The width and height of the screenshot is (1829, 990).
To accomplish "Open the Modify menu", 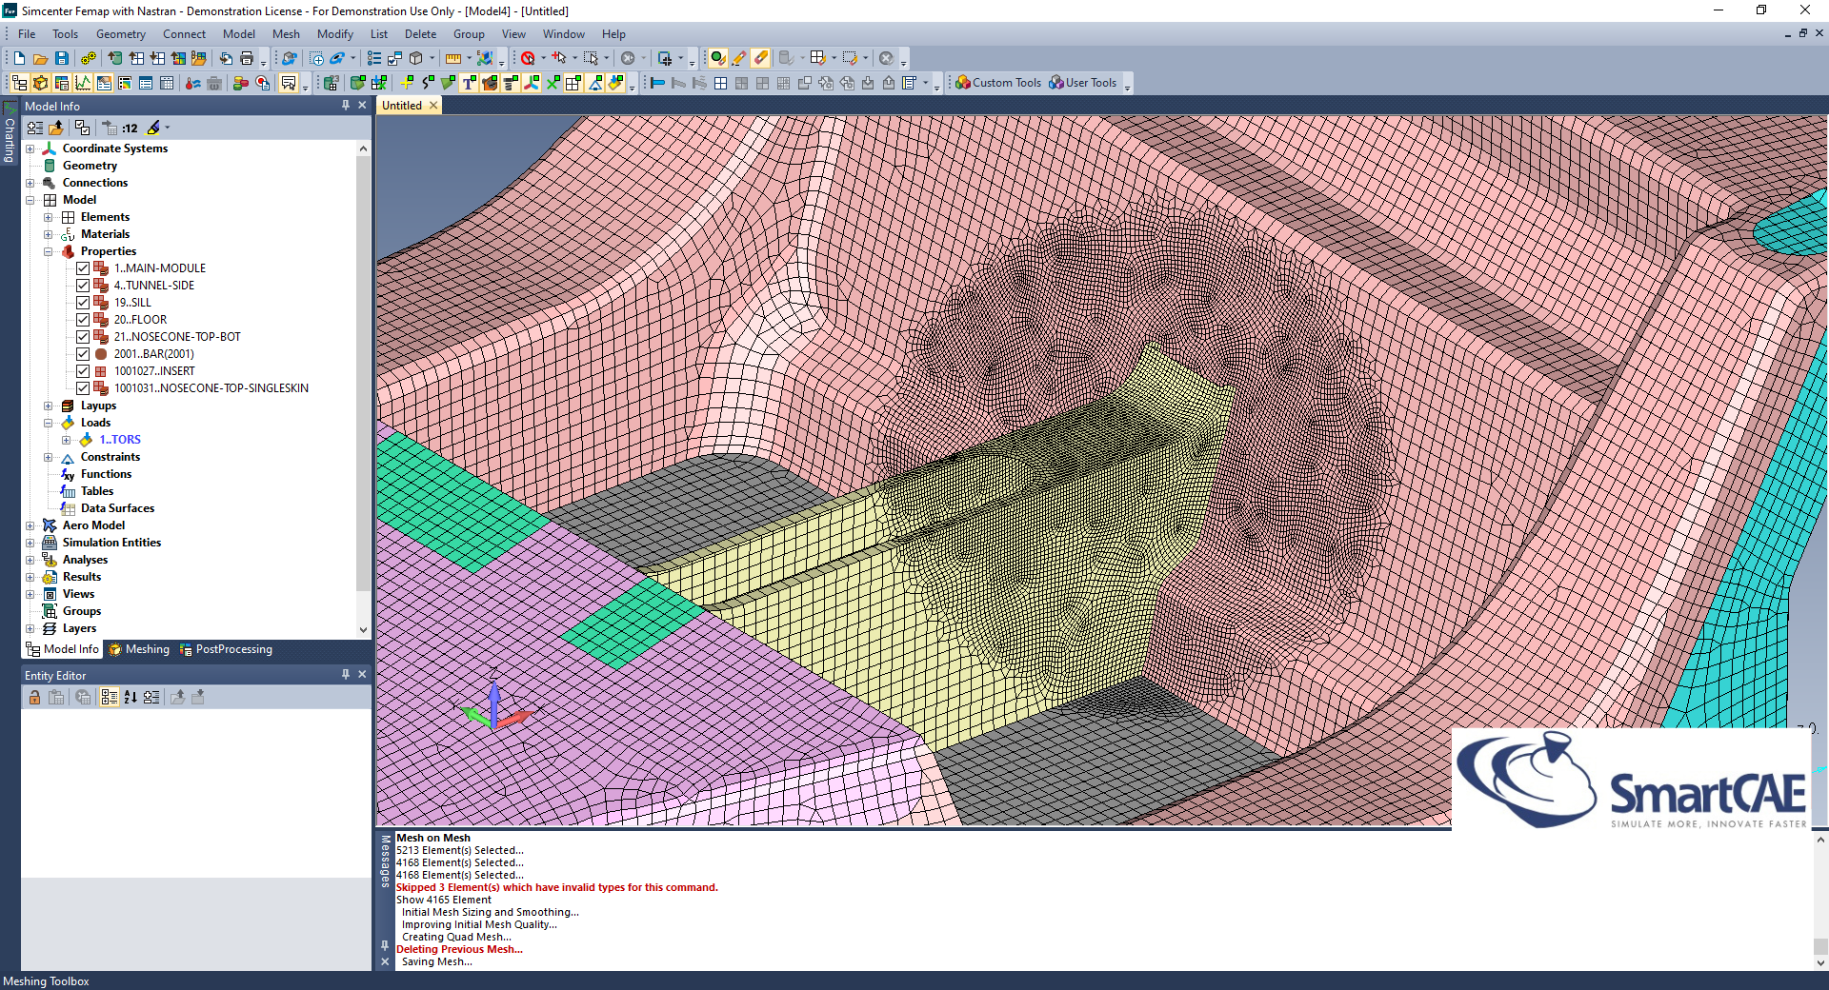I will tap(335, 34).
